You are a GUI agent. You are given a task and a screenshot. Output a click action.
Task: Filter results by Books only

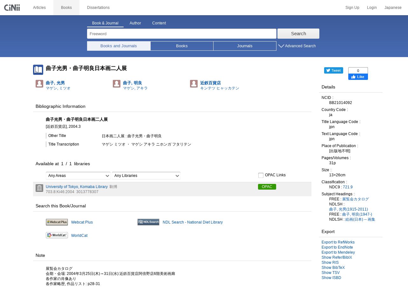click(x=182, y=46)
